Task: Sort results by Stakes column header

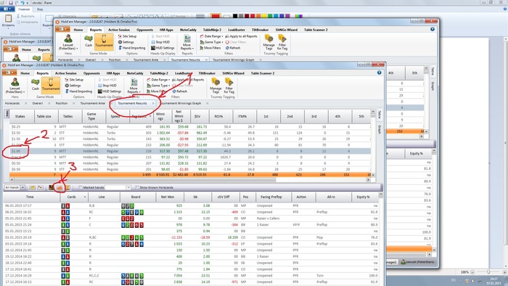Action: point(20,116)
